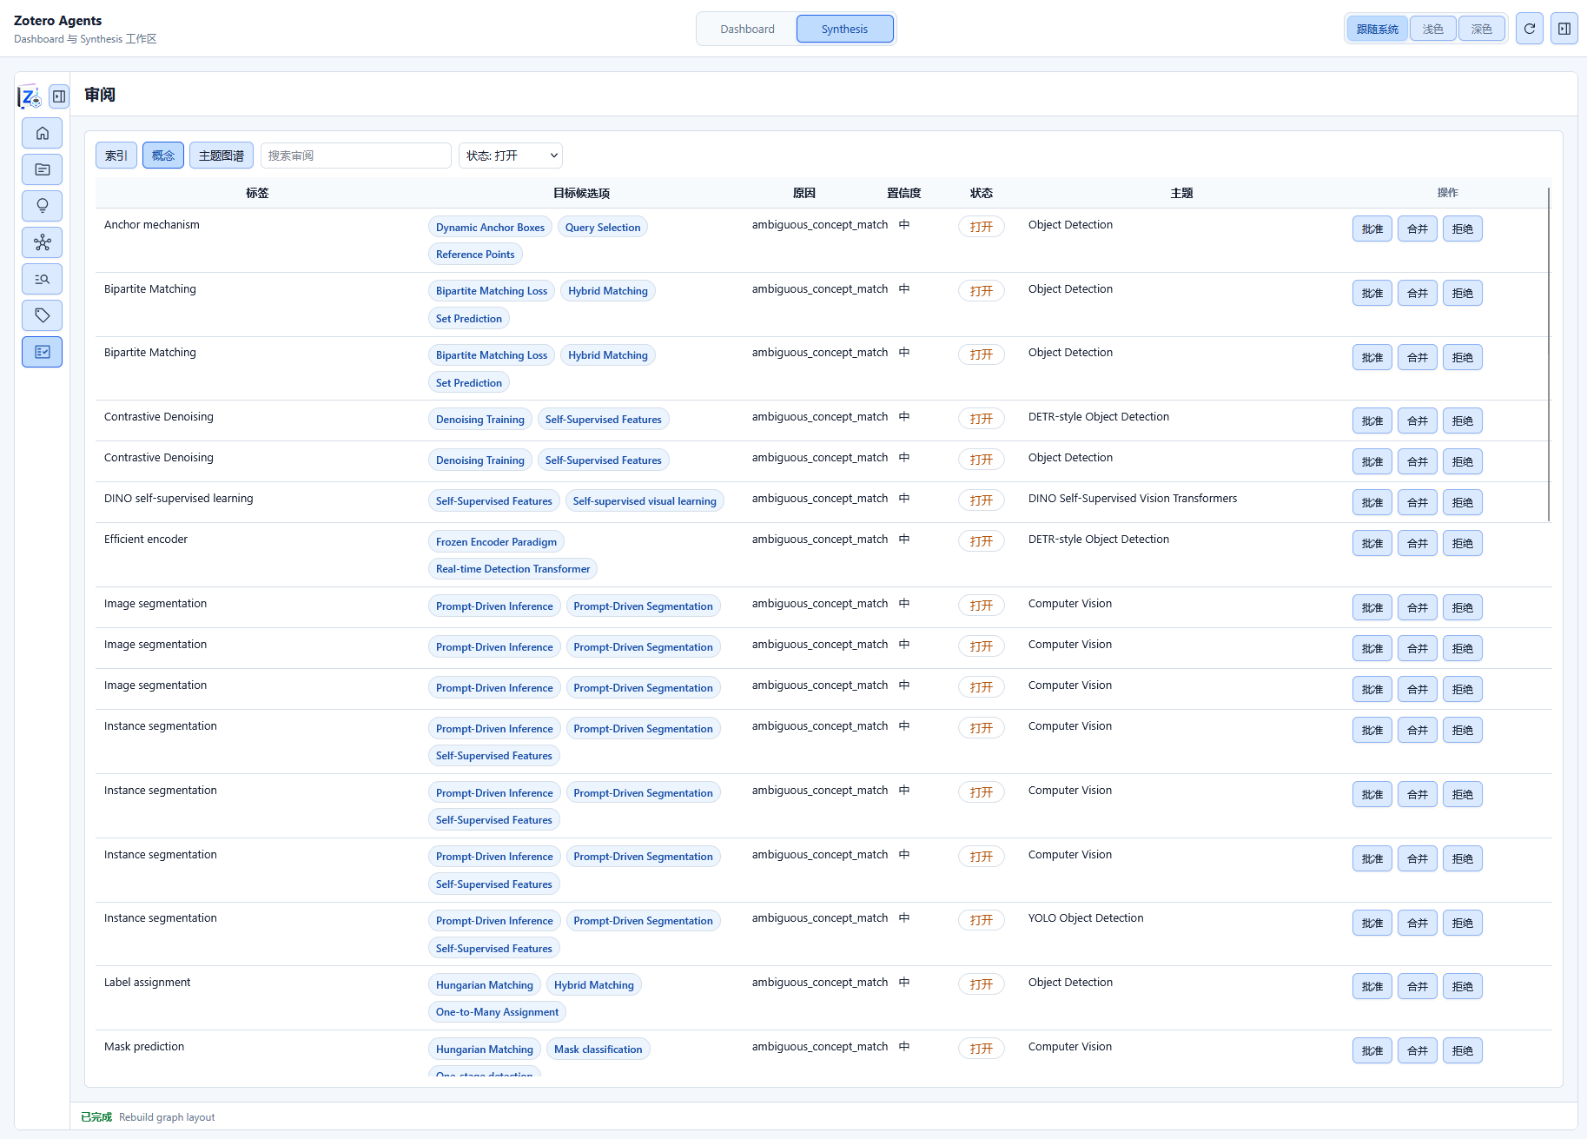This screenshot has width=1587, height=1139.
Task: Click the vertical scrollbar of the review table
Action: pos(1549,354)
